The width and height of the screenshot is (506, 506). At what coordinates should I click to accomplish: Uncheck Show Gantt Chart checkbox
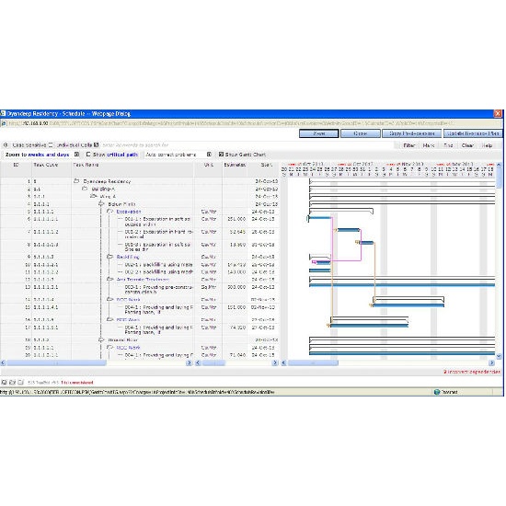pos(221,155)
